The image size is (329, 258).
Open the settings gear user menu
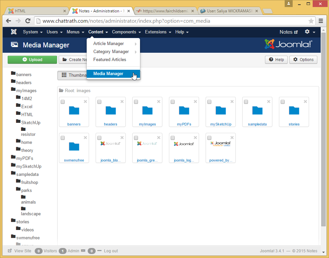tap(310, 32)
